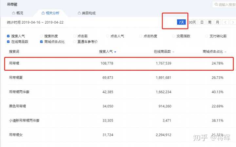Uncheck the 搜索人气 checkbox
236x147 pixels.
[9, 36]
